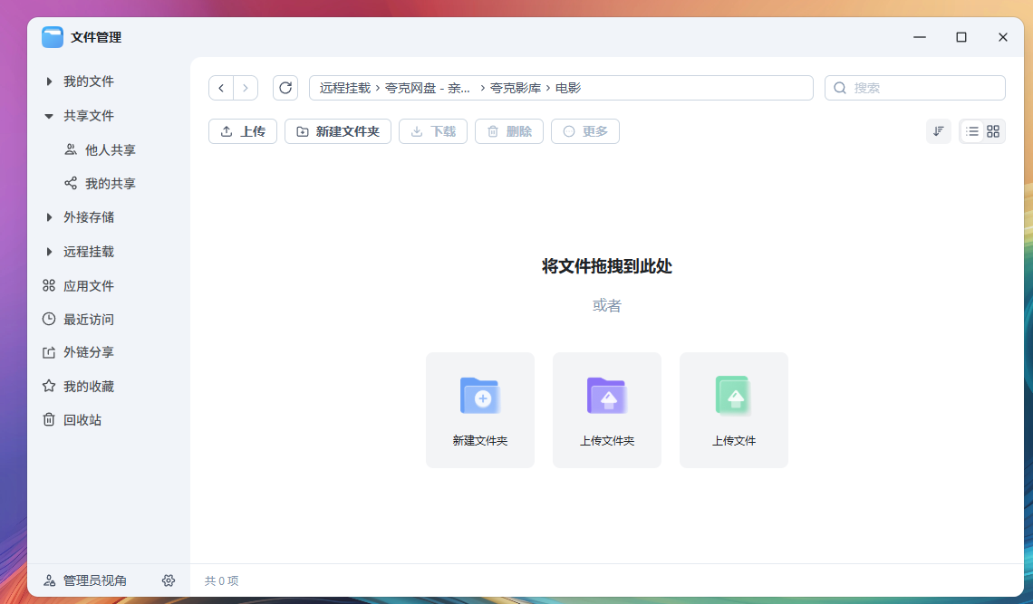Viewport: 1033px width, 604px height.
Task: Click the Upload File tile (上传文件)
Action: click(734, 410)
